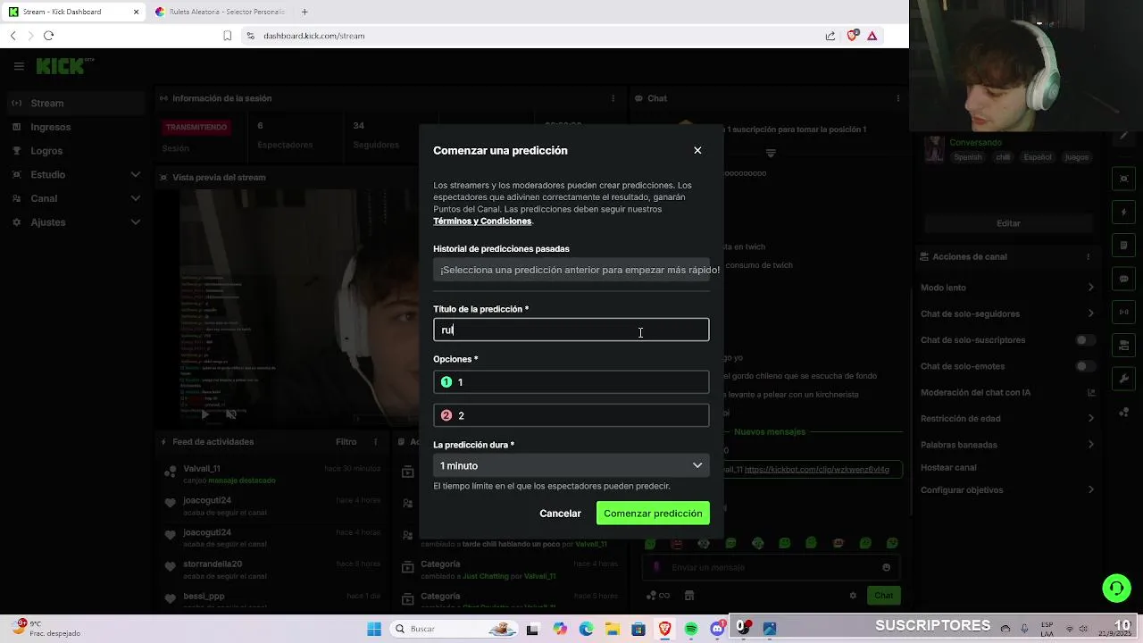Click the lightning bolt icon in right sidebar
Screen dimensions: 1143x643
(x=1124, y=213)
